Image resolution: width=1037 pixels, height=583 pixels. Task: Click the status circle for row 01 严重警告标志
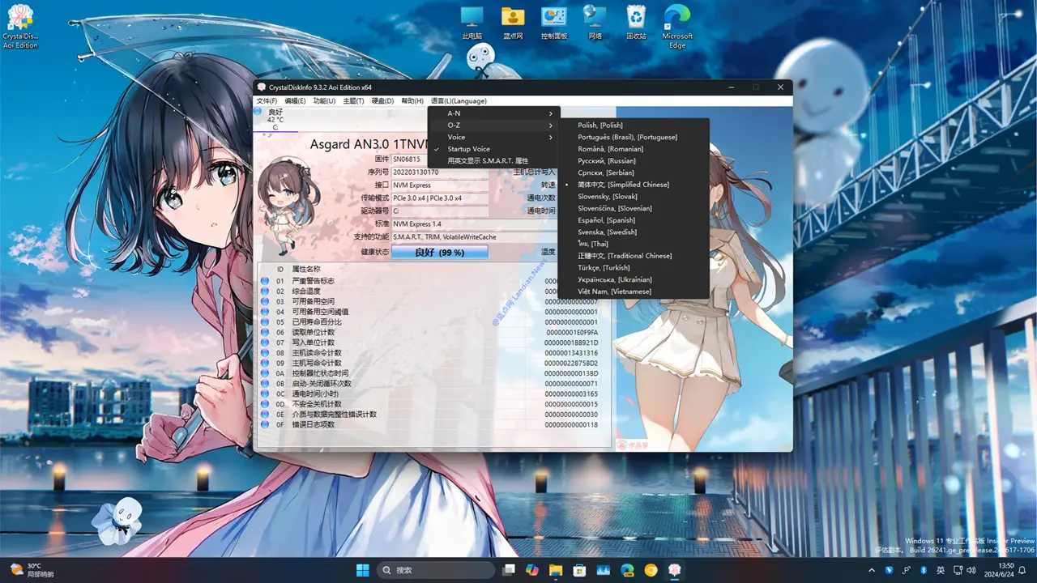point(264,281)
